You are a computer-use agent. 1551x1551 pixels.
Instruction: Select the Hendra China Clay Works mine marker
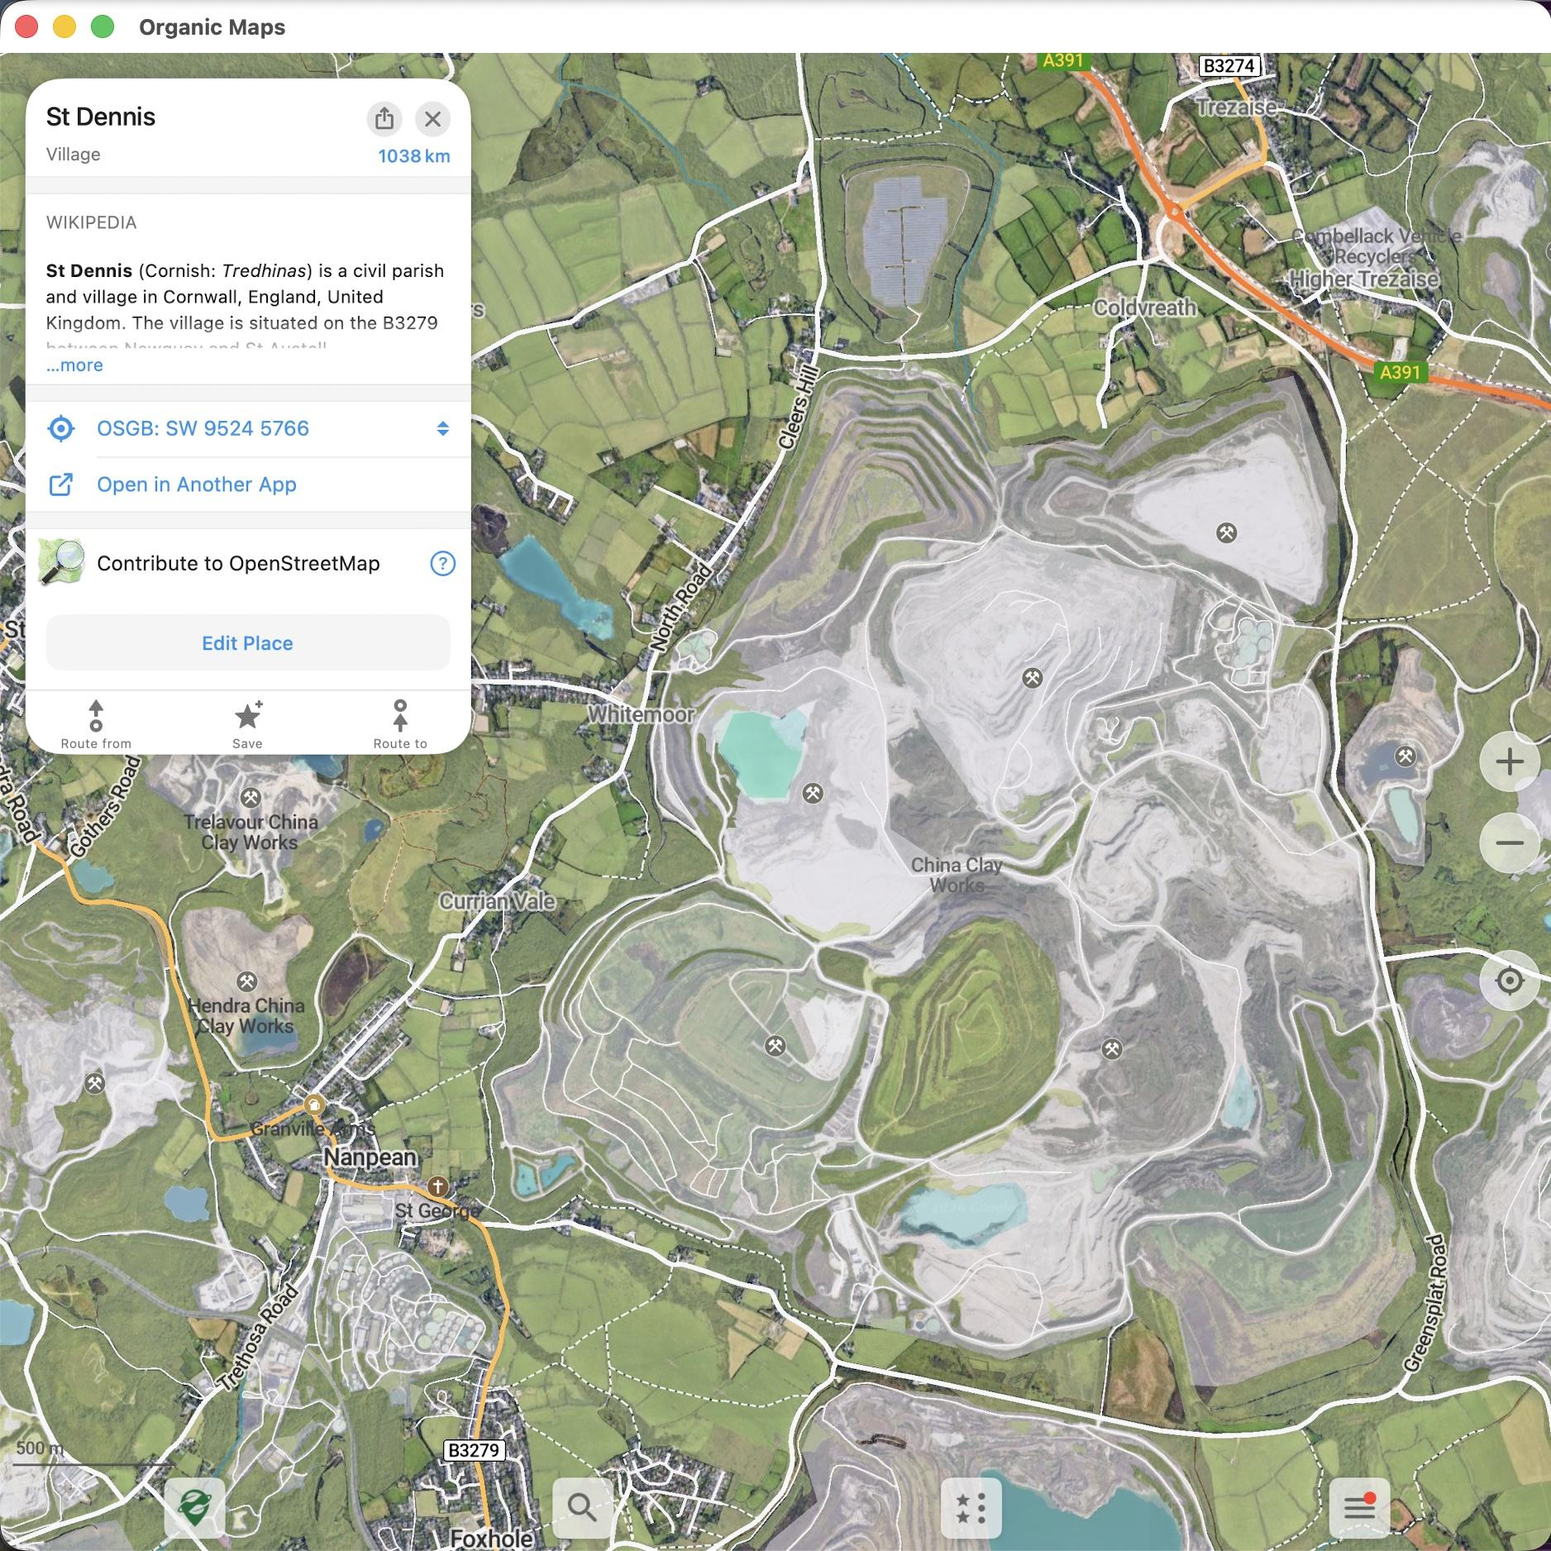(x=246, y=981)
